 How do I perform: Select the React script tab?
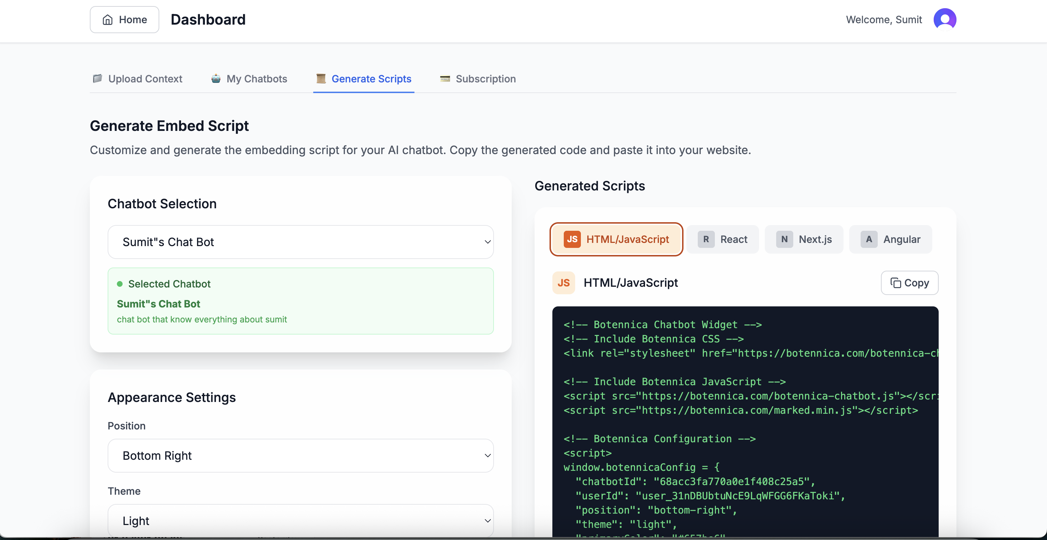(x=723, y=239)
